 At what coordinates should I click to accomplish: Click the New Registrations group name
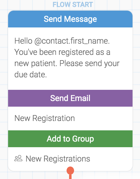tap(58, 158)
